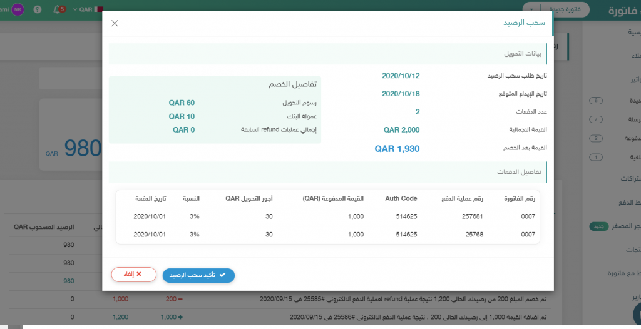Viewport: 641px width, 329px height.
Task: Click the NR user avatar
Action: tap(18, 9)
